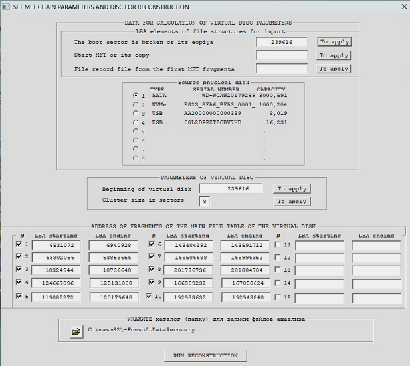This screenshot has width=410, height=366.
Task: Uncheck MFT fragment 10 checkbox
Action: (x=149, y=296)
